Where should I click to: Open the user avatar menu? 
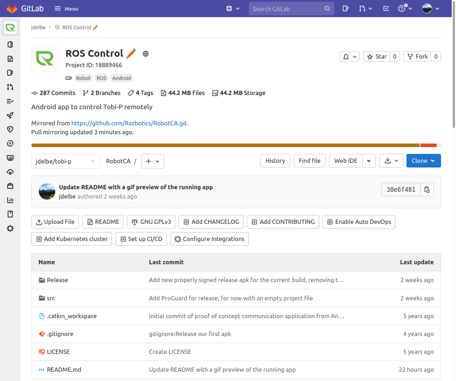(430, 9)
